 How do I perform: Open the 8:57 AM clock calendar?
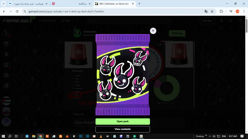[x=233, y=136]
